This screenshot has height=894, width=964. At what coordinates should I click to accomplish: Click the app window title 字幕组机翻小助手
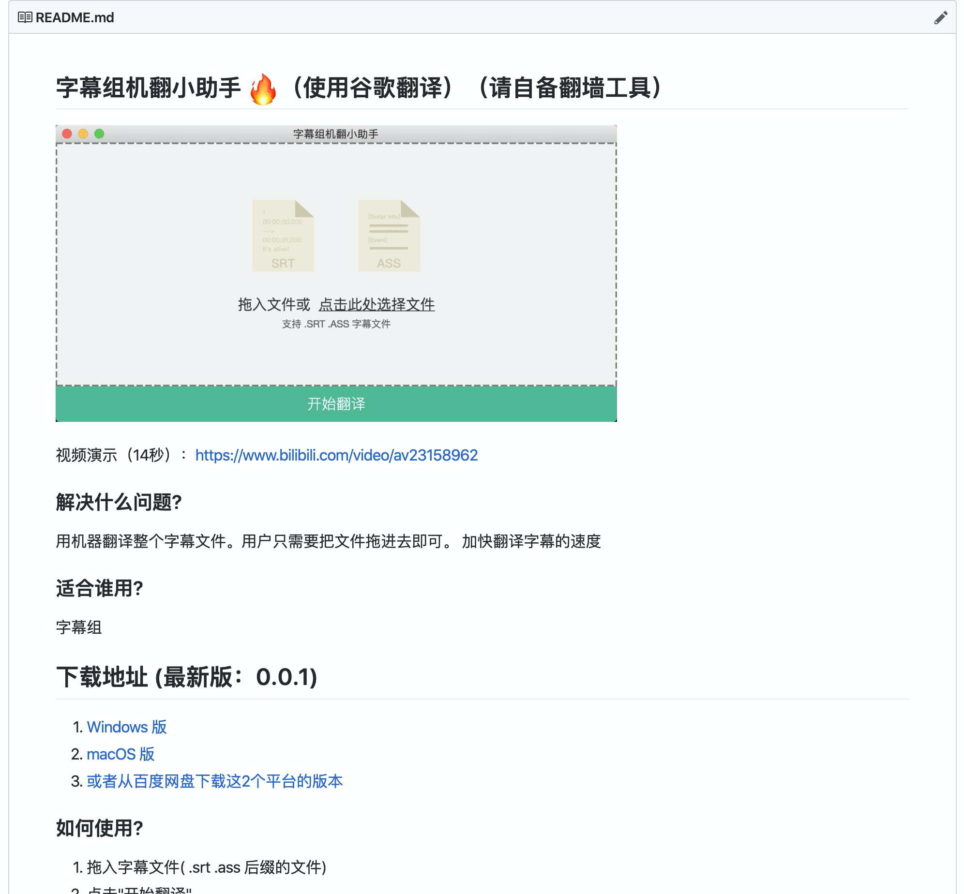(x=335, y=134)
